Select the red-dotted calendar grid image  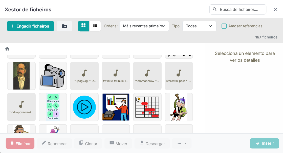point(147,107)
